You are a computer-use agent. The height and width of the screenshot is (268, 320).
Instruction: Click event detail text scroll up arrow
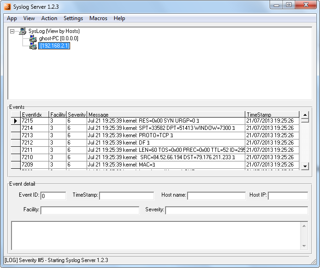point(304,226)
